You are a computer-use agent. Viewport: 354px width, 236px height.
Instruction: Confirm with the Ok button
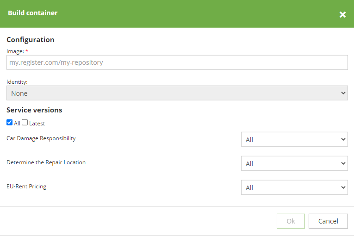point(291,221)
